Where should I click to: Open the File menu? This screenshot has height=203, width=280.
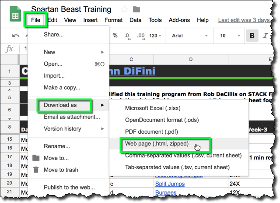point(35,20)
